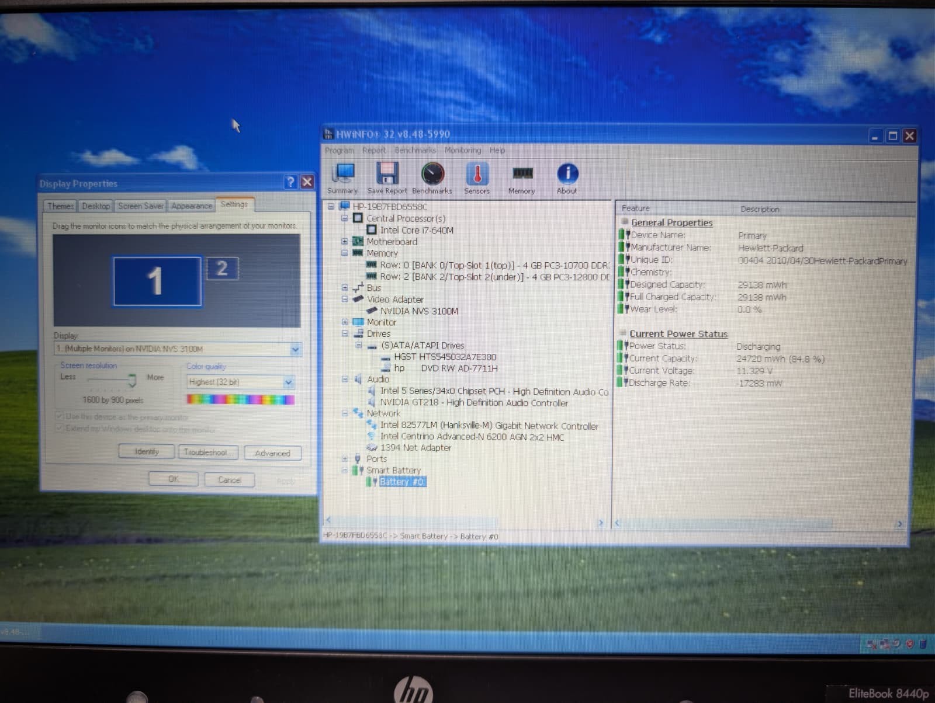Select the NVIDIA GT218 audio controller entry
The width and height of the screenshot is (935, 703).
click(474, 403)
